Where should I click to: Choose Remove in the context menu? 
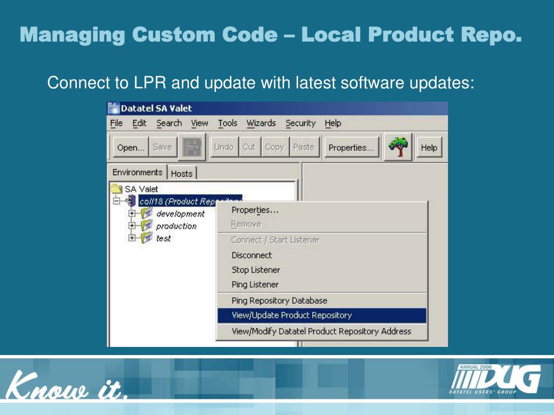click(322, 224)
